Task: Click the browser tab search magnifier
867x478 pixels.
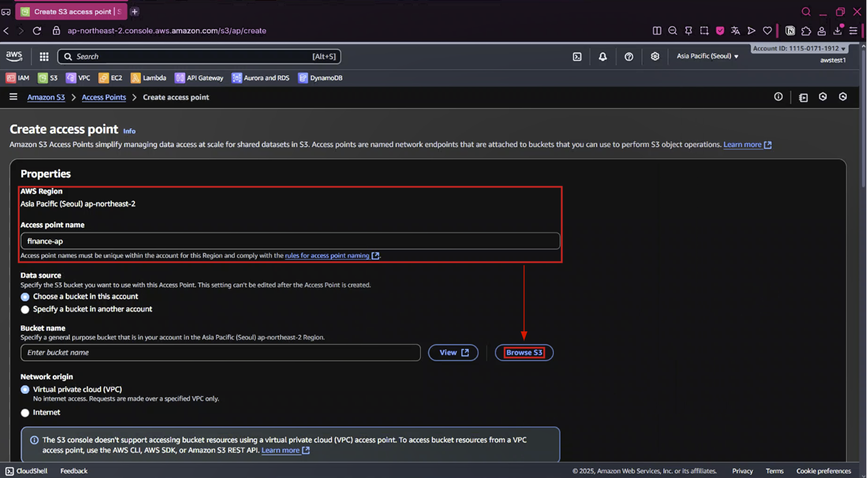Action: tap(806, 12)
